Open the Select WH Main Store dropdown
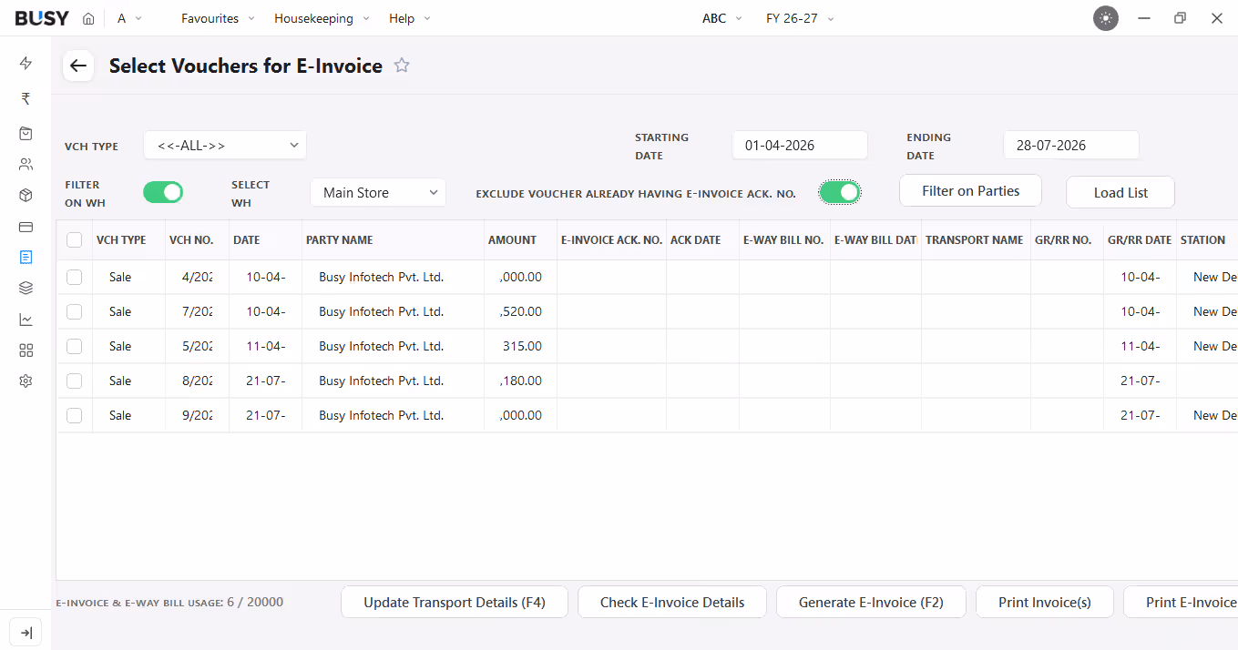The height and width of the screenshot is (650, 1238). pyautogui.click(x=378, y=192)
